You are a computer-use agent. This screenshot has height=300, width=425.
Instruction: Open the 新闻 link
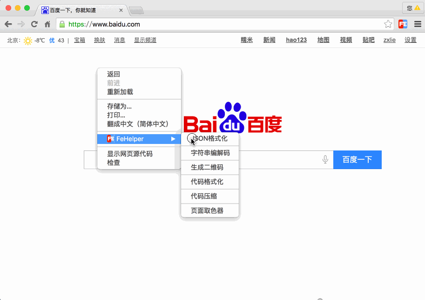tap(269, 40)
